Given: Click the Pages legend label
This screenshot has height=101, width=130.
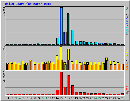Looking at the screenshot, I should tap(127, 31).
